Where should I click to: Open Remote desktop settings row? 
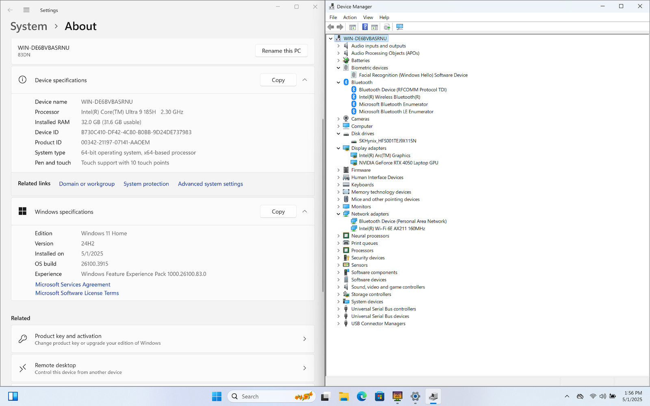pos(163,368)
